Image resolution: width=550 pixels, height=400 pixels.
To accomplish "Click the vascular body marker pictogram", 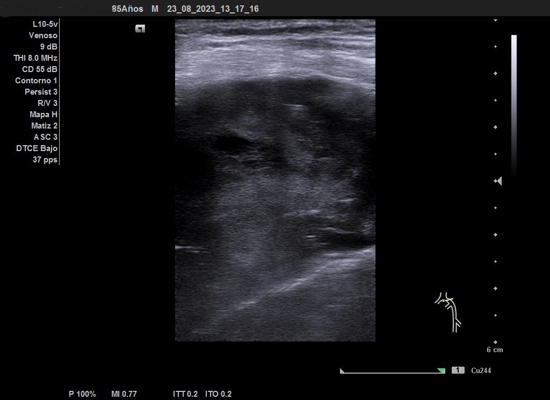I will [448, 312].
